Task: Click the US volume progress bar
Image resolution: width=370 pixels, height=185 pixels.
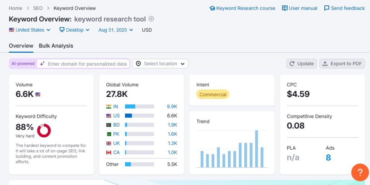Action: (x=139, y=116)
